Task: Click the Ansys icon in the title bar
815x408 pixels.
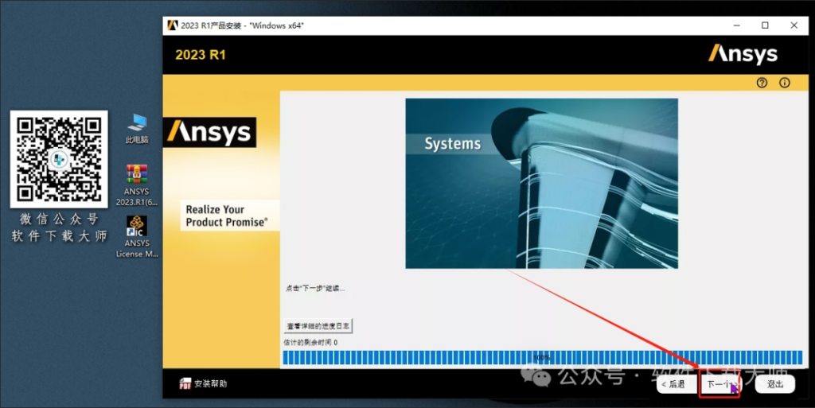Action: [x=173, y=25]
